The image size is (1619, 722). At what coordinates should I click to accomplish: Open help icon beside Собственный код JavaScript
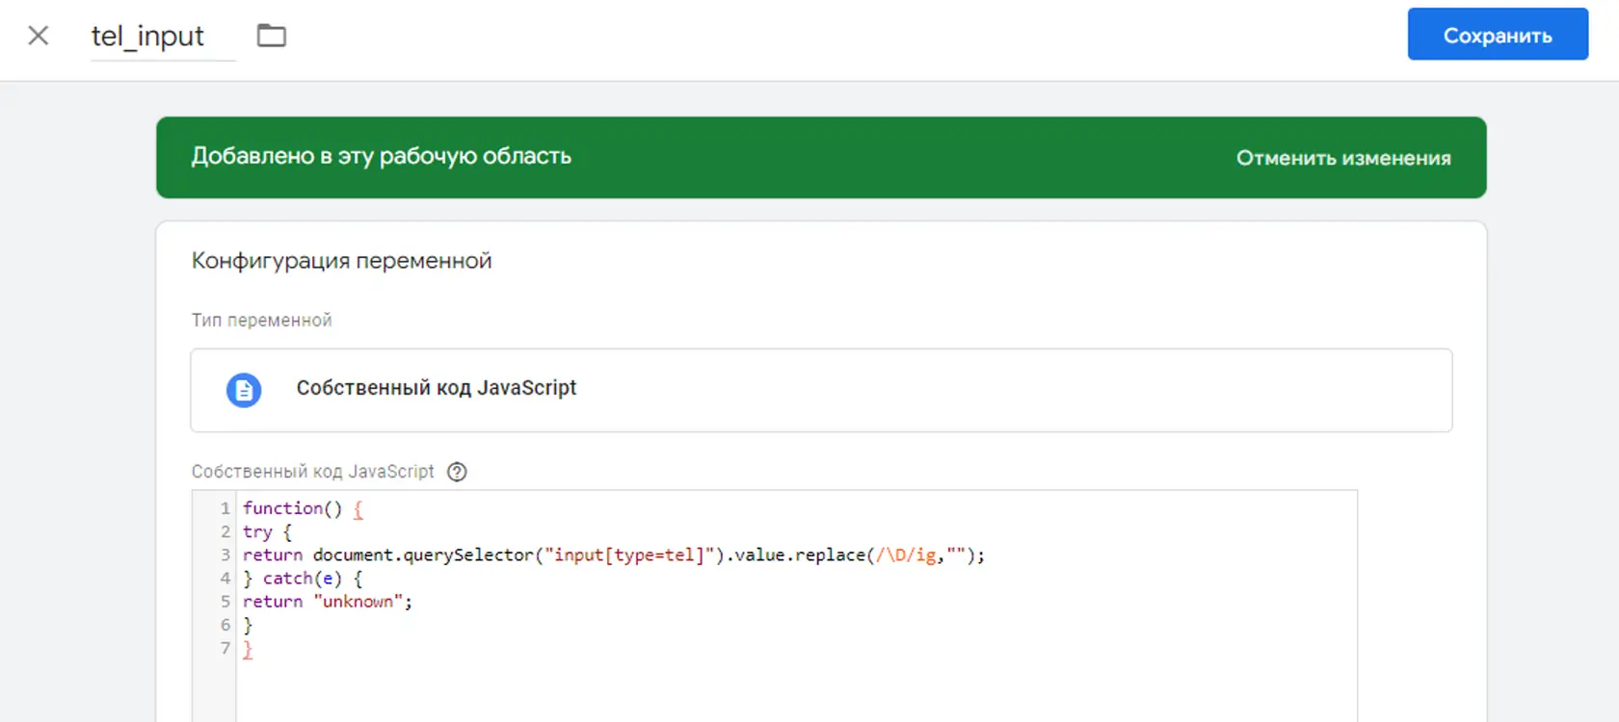pos(458,472)
